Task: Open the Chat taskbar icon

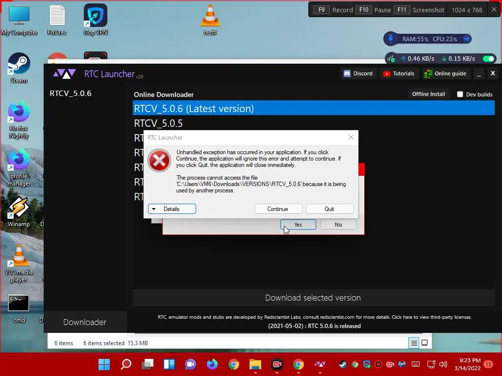Action: point(191,364)
